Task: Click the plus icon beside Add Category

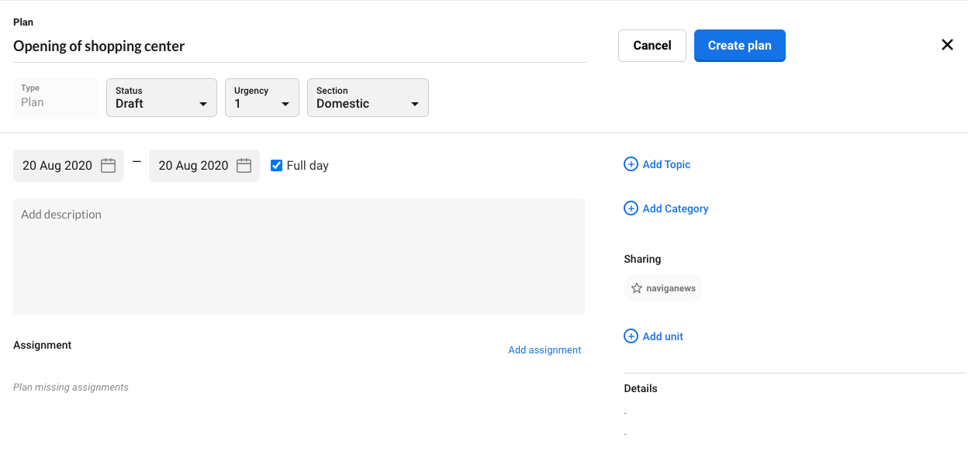Action: coord(631,208)
